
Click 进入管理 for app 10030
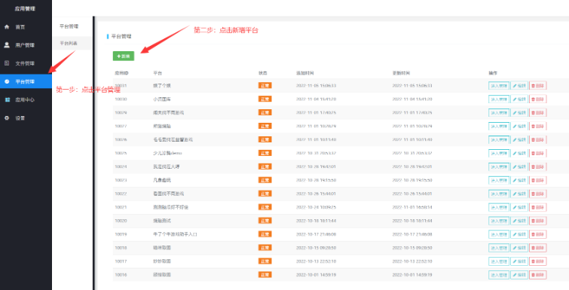click(x=499, y=99)
